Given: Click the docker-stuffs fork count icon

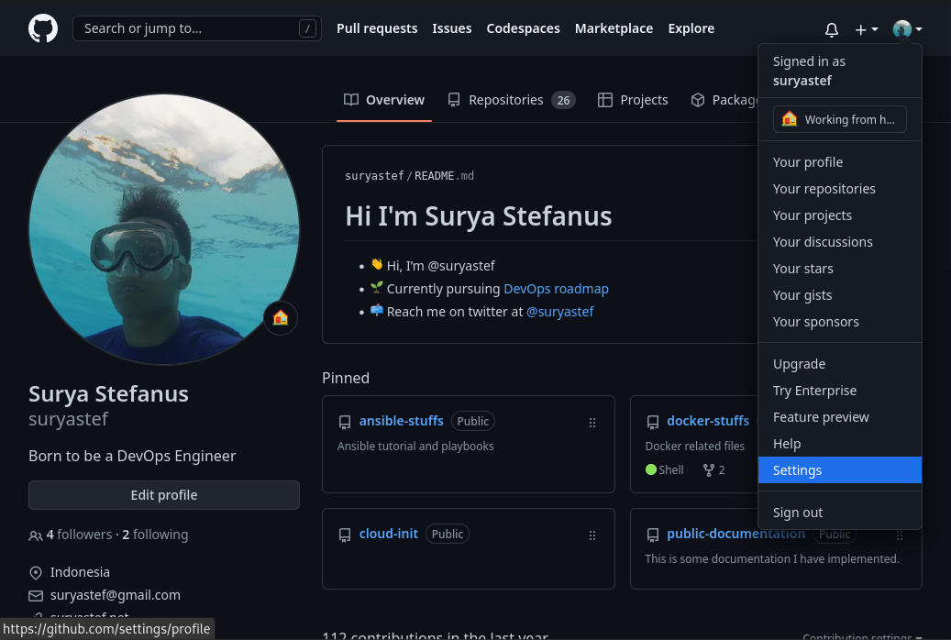Looking at the screenshot, I should 708,470.
